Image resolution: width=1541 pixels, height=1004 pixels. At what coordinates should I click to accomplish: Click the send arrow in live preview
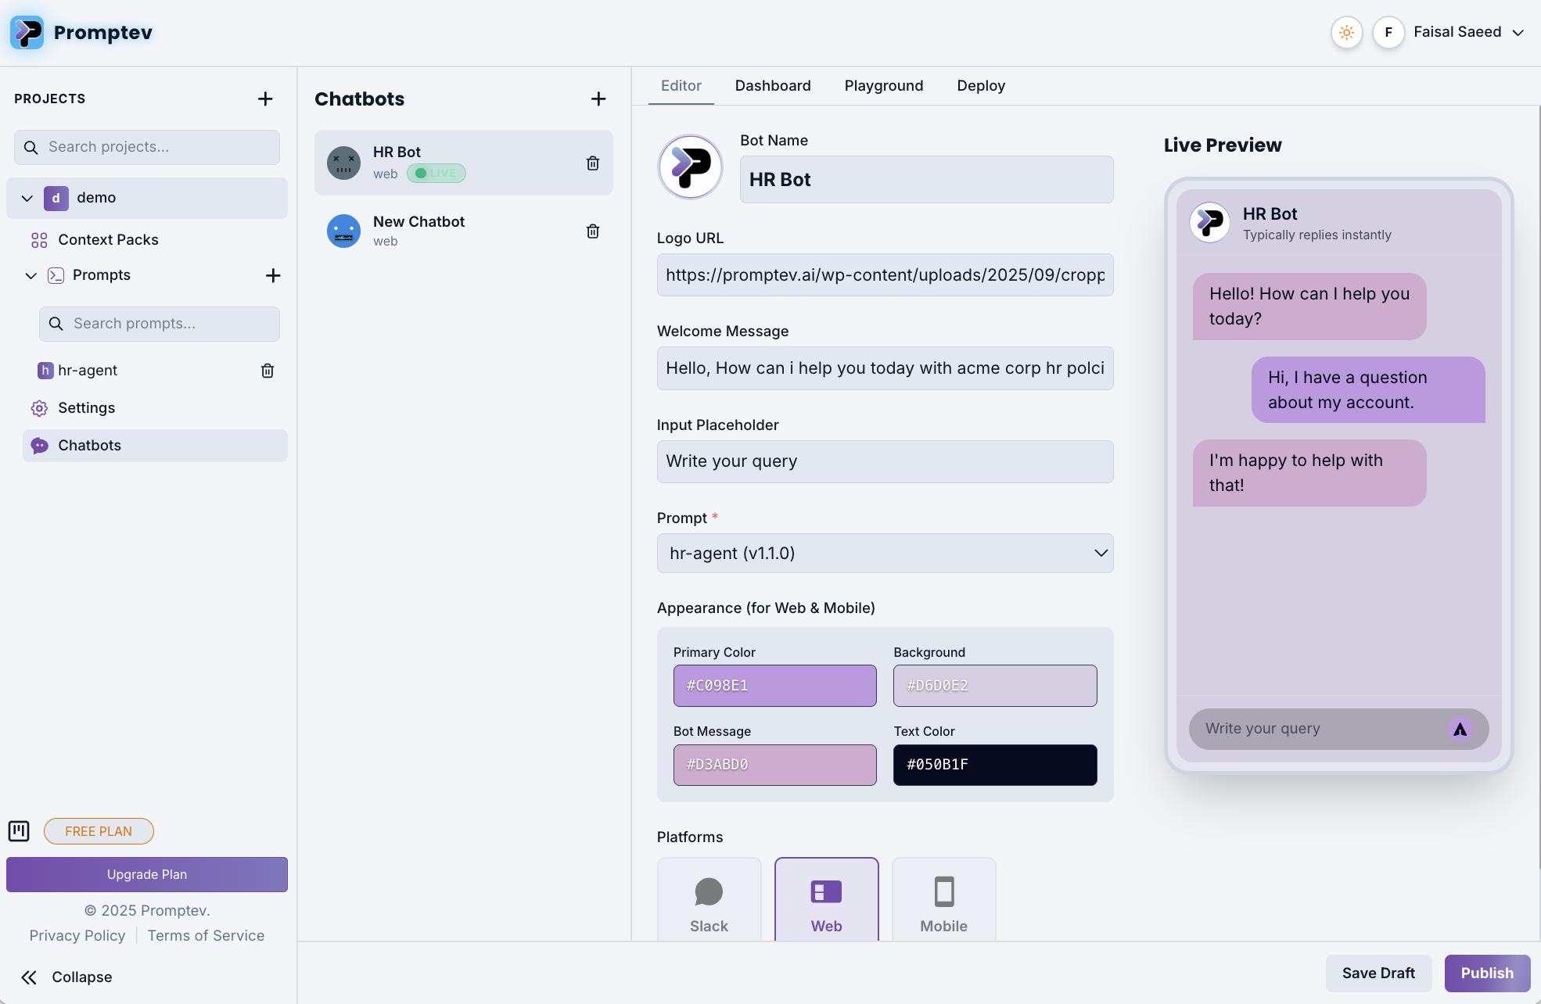pyautogui.click(x=1460, y=729)
